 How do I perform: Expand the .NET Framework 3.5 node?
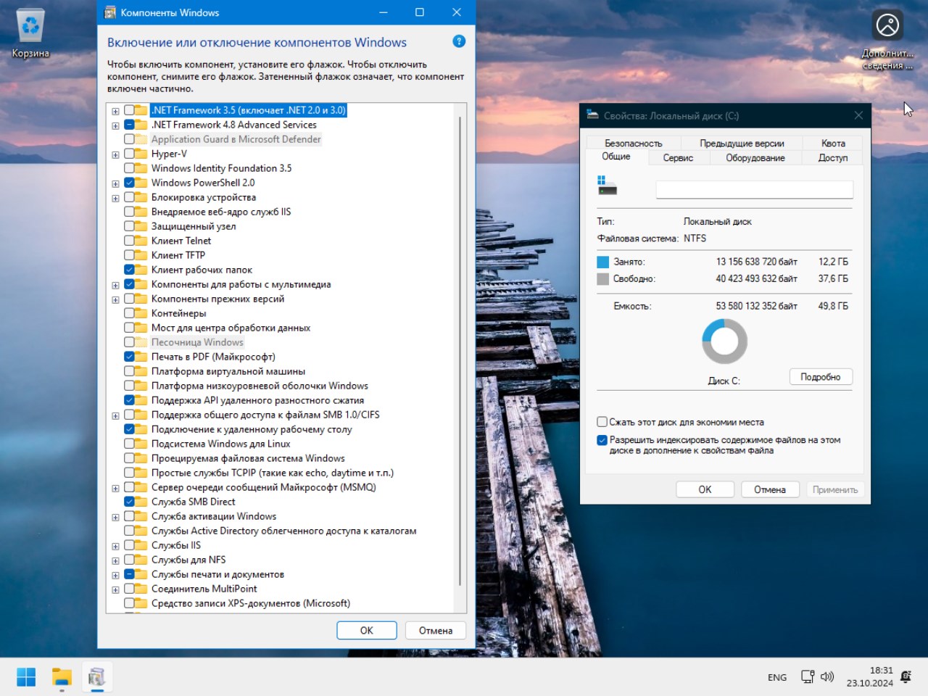point(115,111)
